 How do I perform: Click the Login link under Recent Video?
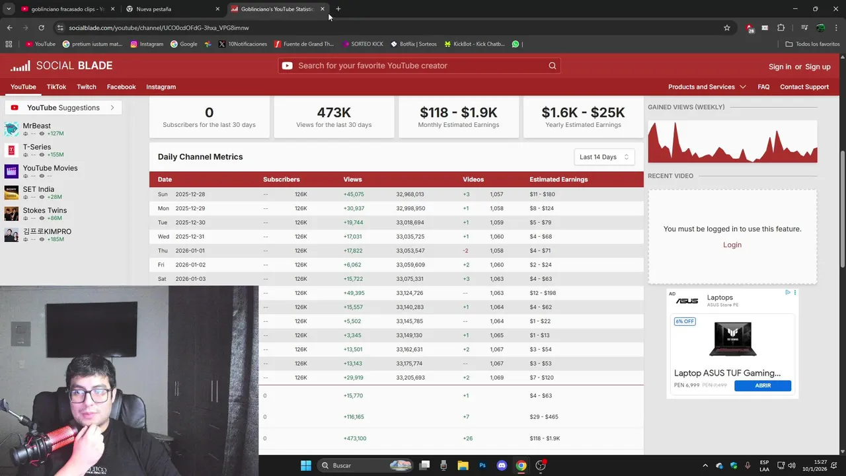pos(732,245)
